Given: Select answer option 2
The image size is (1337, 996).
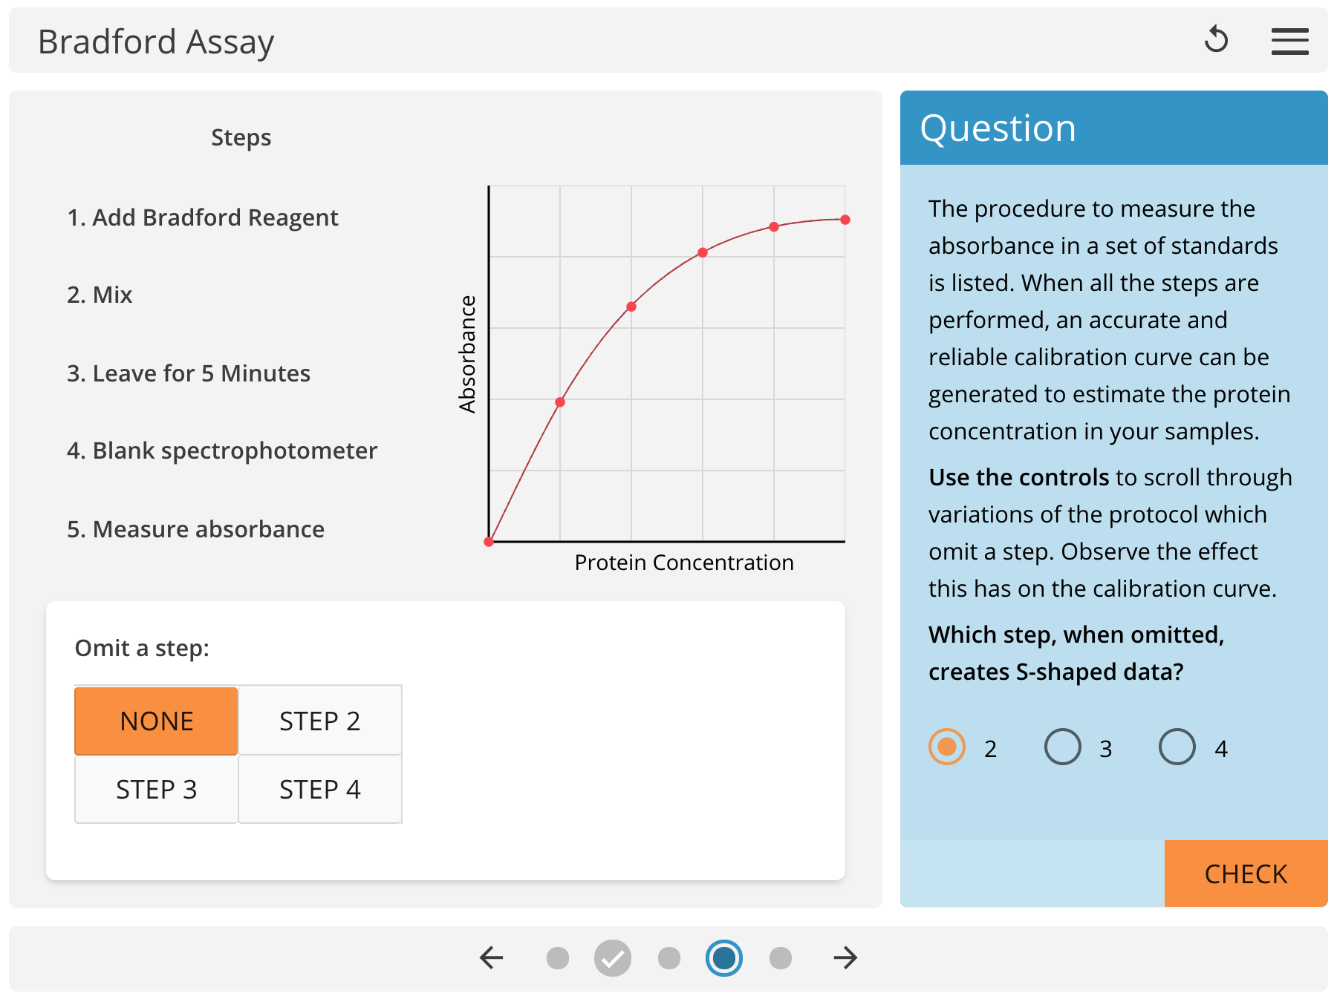Looking at the screenshot, I should (x=946, y=747).
